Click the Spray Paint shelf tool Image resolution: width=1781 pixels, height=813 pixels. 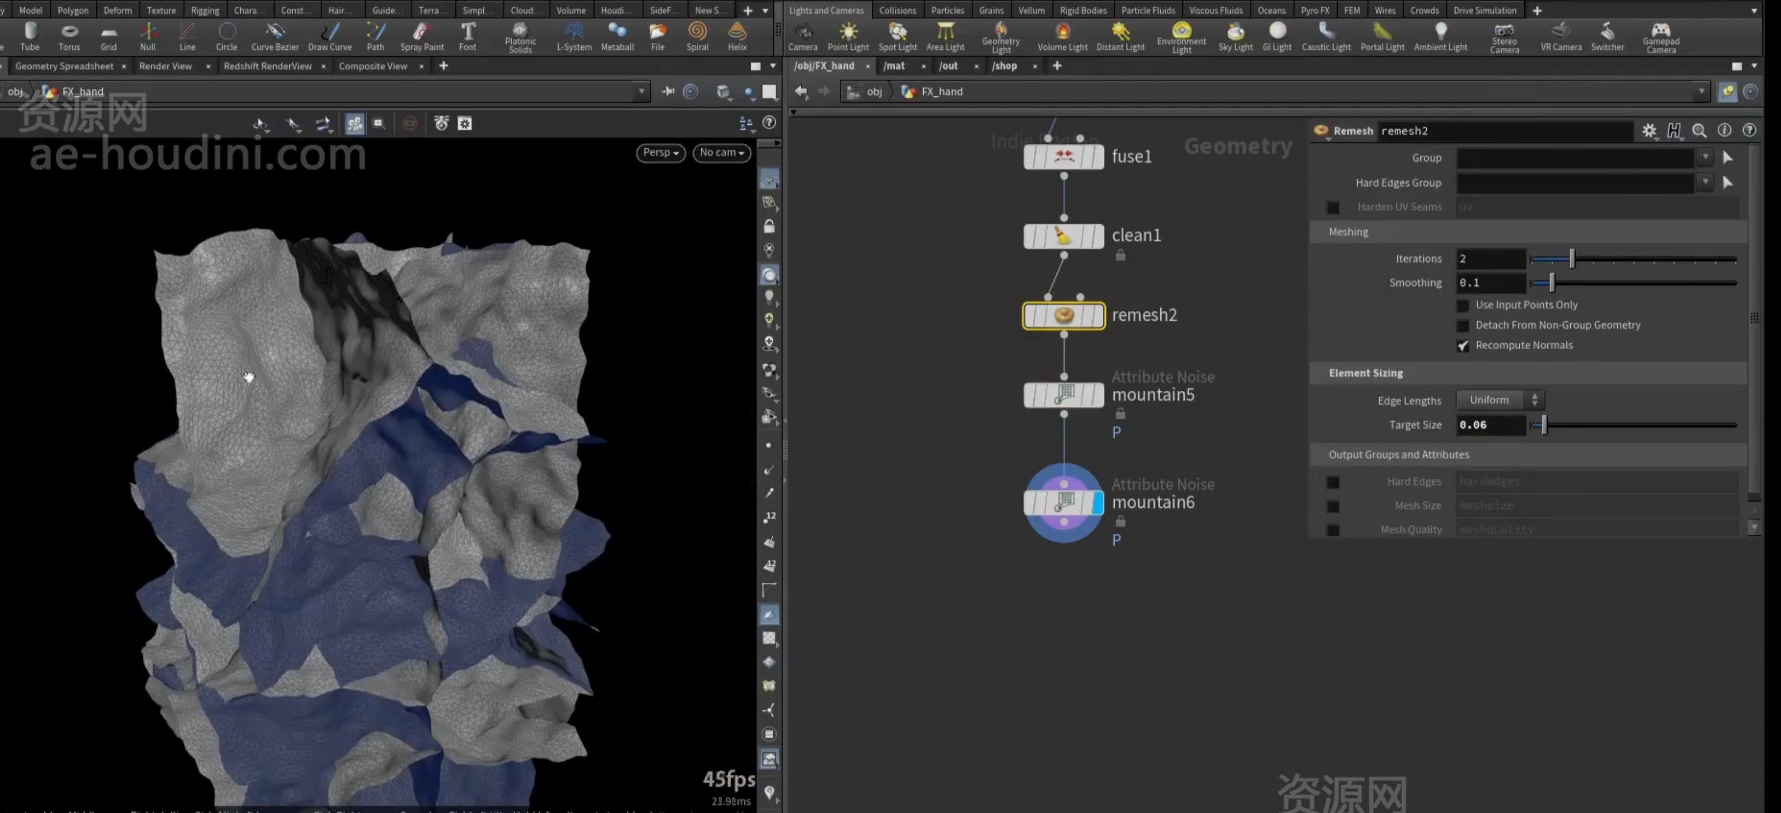click(x=422, y=36)
